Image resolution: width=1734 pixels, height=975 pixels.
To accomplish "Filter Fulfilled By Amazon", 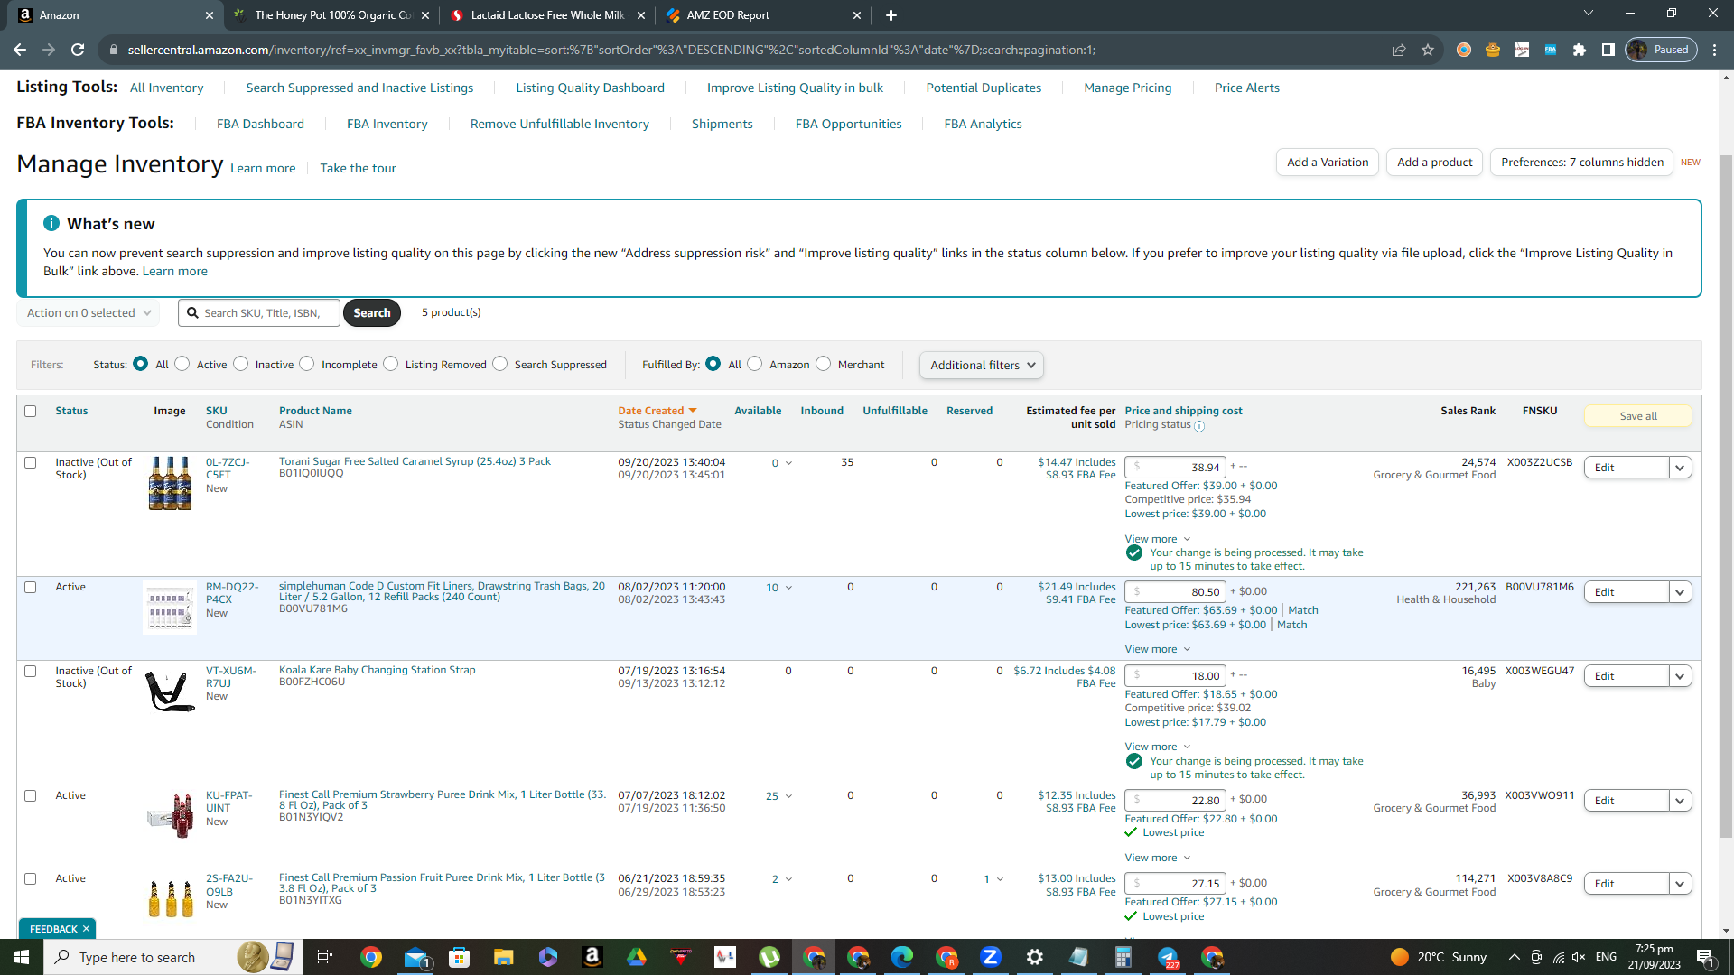I will (x=755, y=364).
